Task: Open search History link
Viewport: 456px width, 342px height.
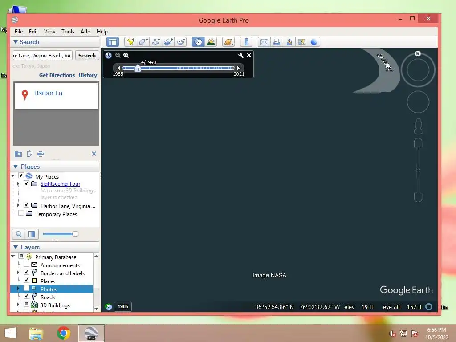Action: click(88, 75)
